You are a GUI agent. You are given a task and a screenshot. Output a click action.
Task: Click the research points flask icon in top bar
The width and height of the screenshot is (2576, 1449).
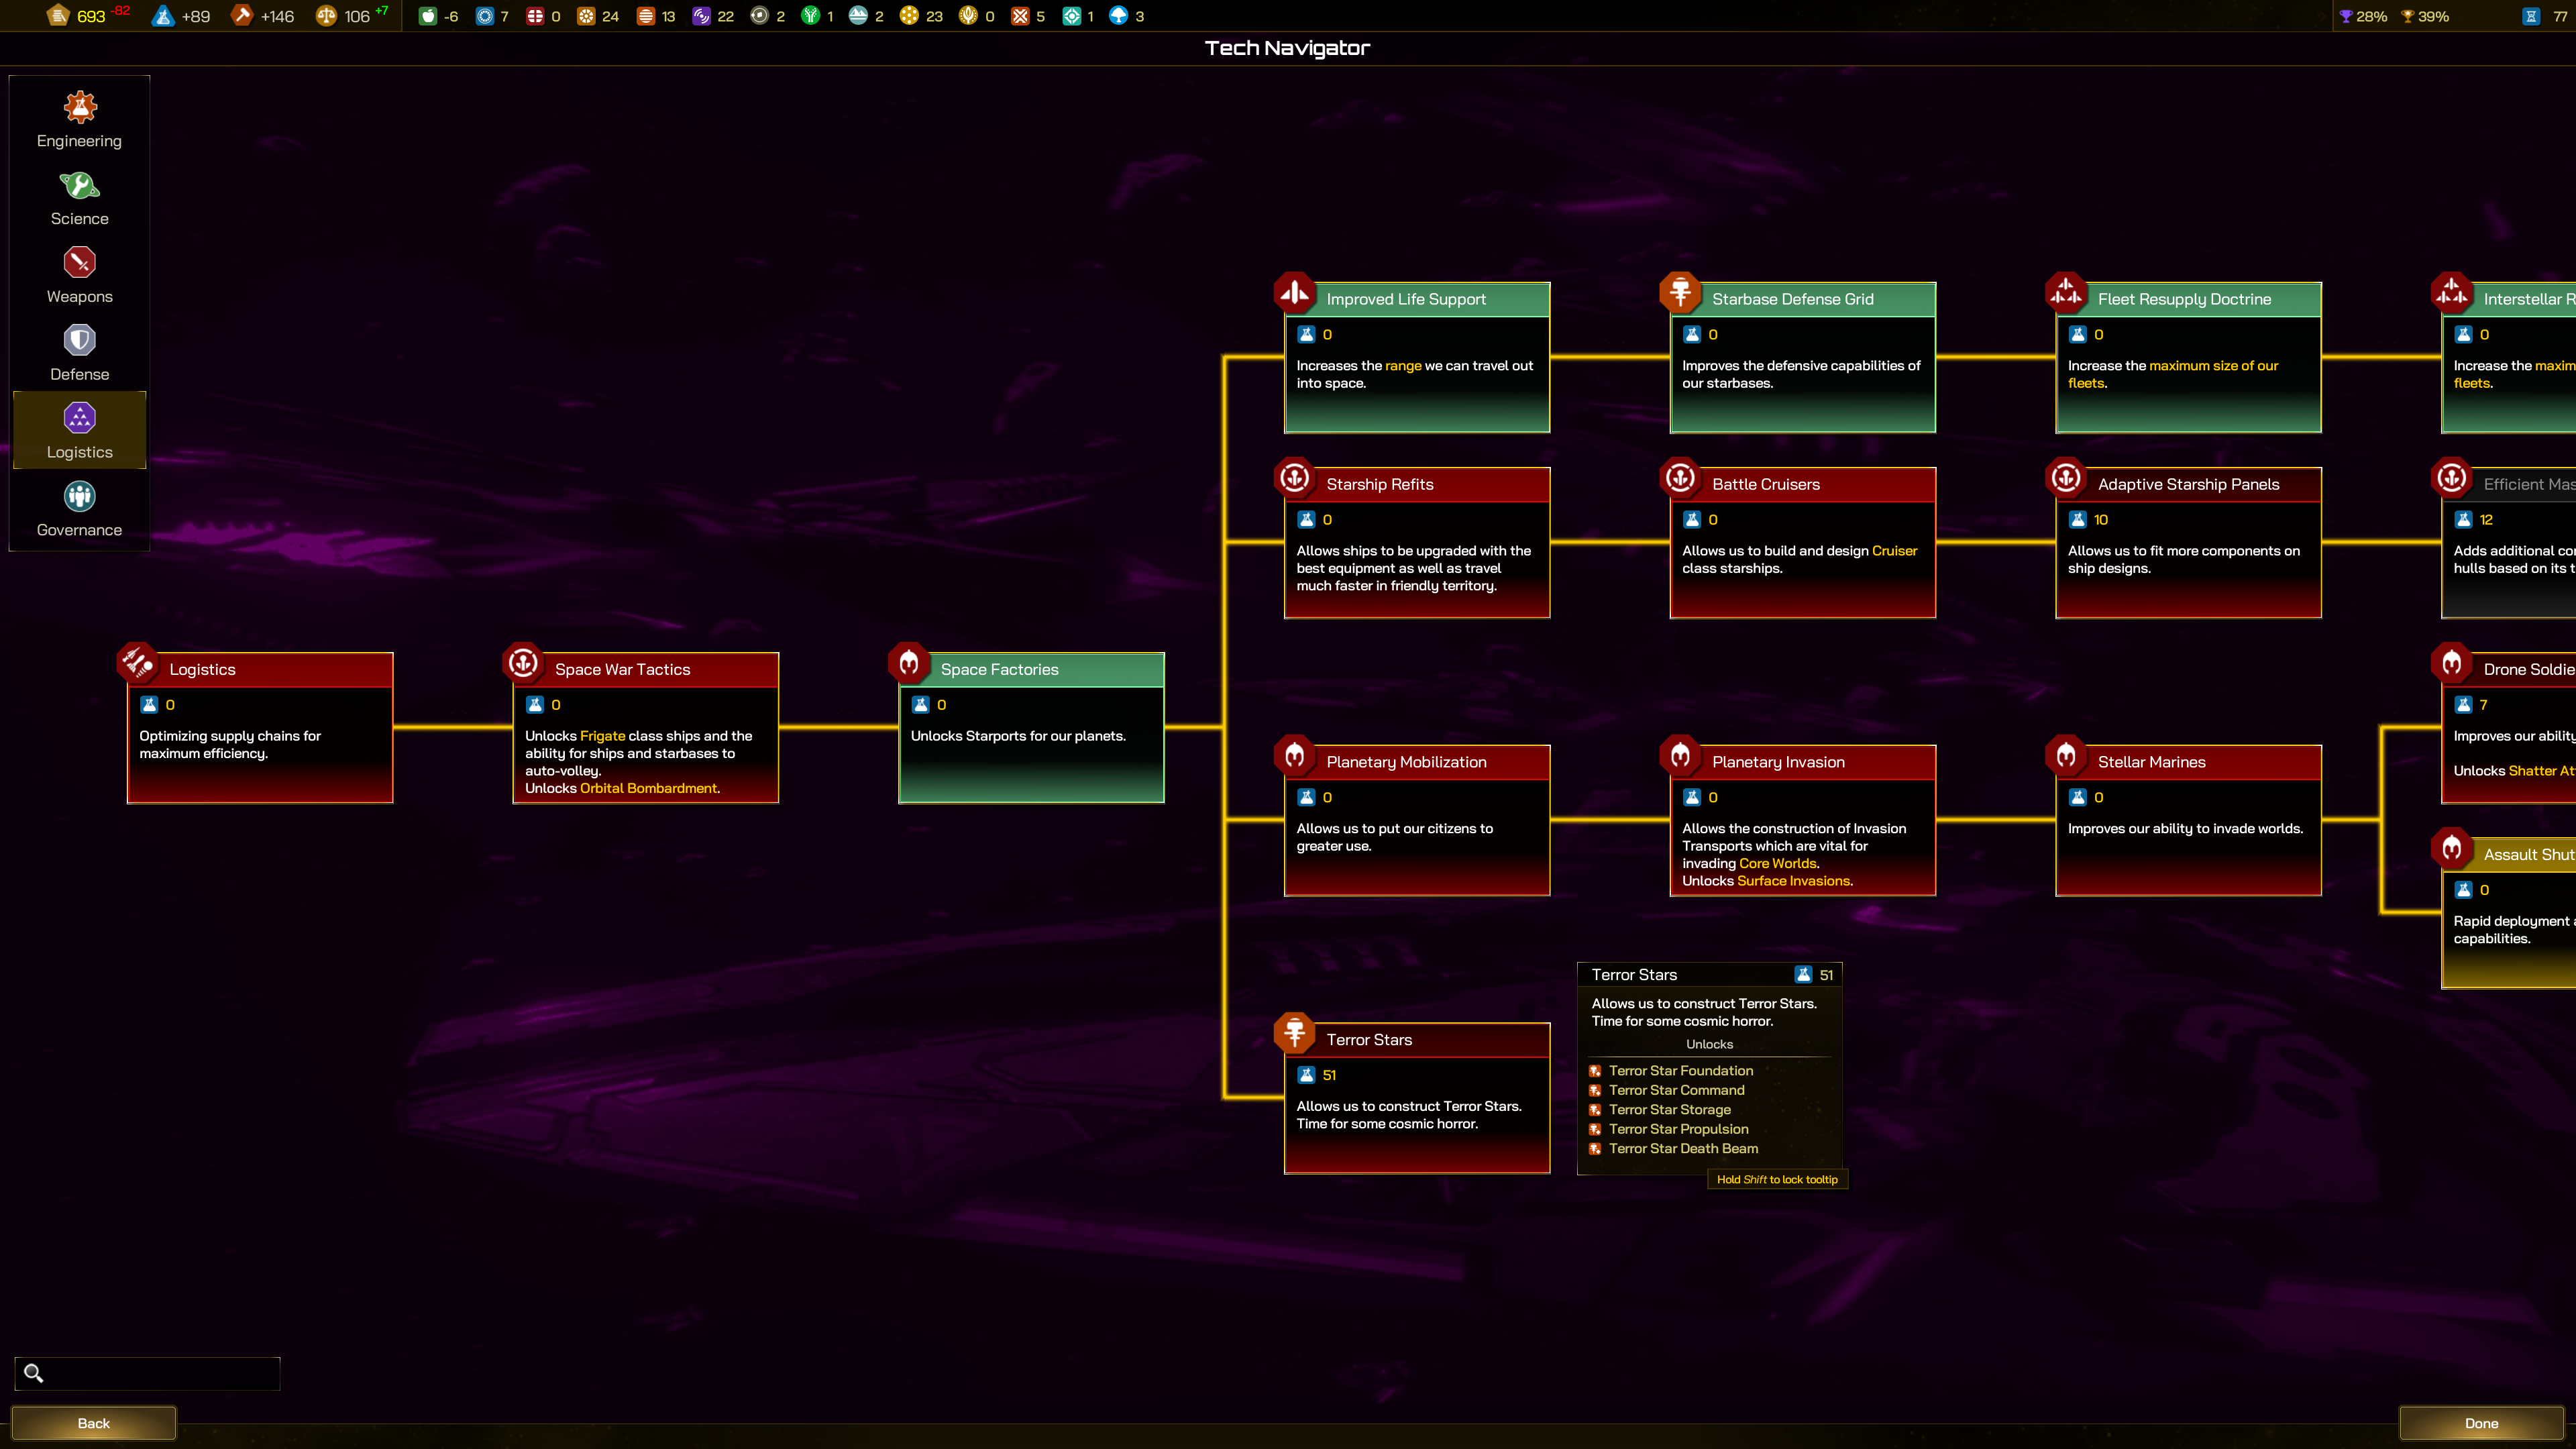click(x=163, y=16)
